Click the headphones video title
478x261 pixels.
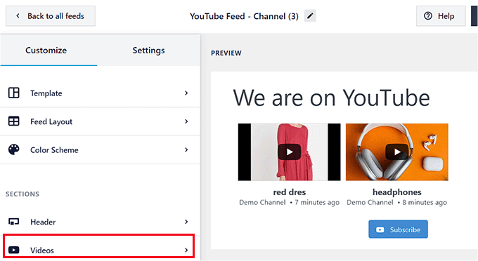pos(397,192)
